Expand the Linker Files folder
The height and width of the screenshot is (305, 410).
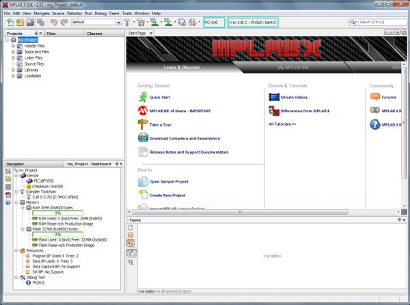tap(13, 58)
